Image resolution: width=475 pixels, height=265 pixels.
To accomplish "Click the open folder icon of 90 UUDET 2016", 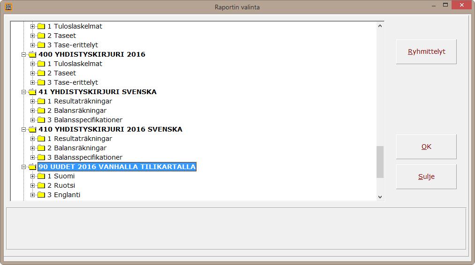I will [x=32, y=167].
